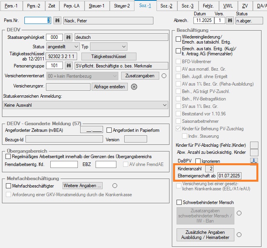Toggle Wiedereingliederung/Errech. aus tatsächl. Entg. checkbox
This screenshot has height=248, width=267.
(178, 39)
